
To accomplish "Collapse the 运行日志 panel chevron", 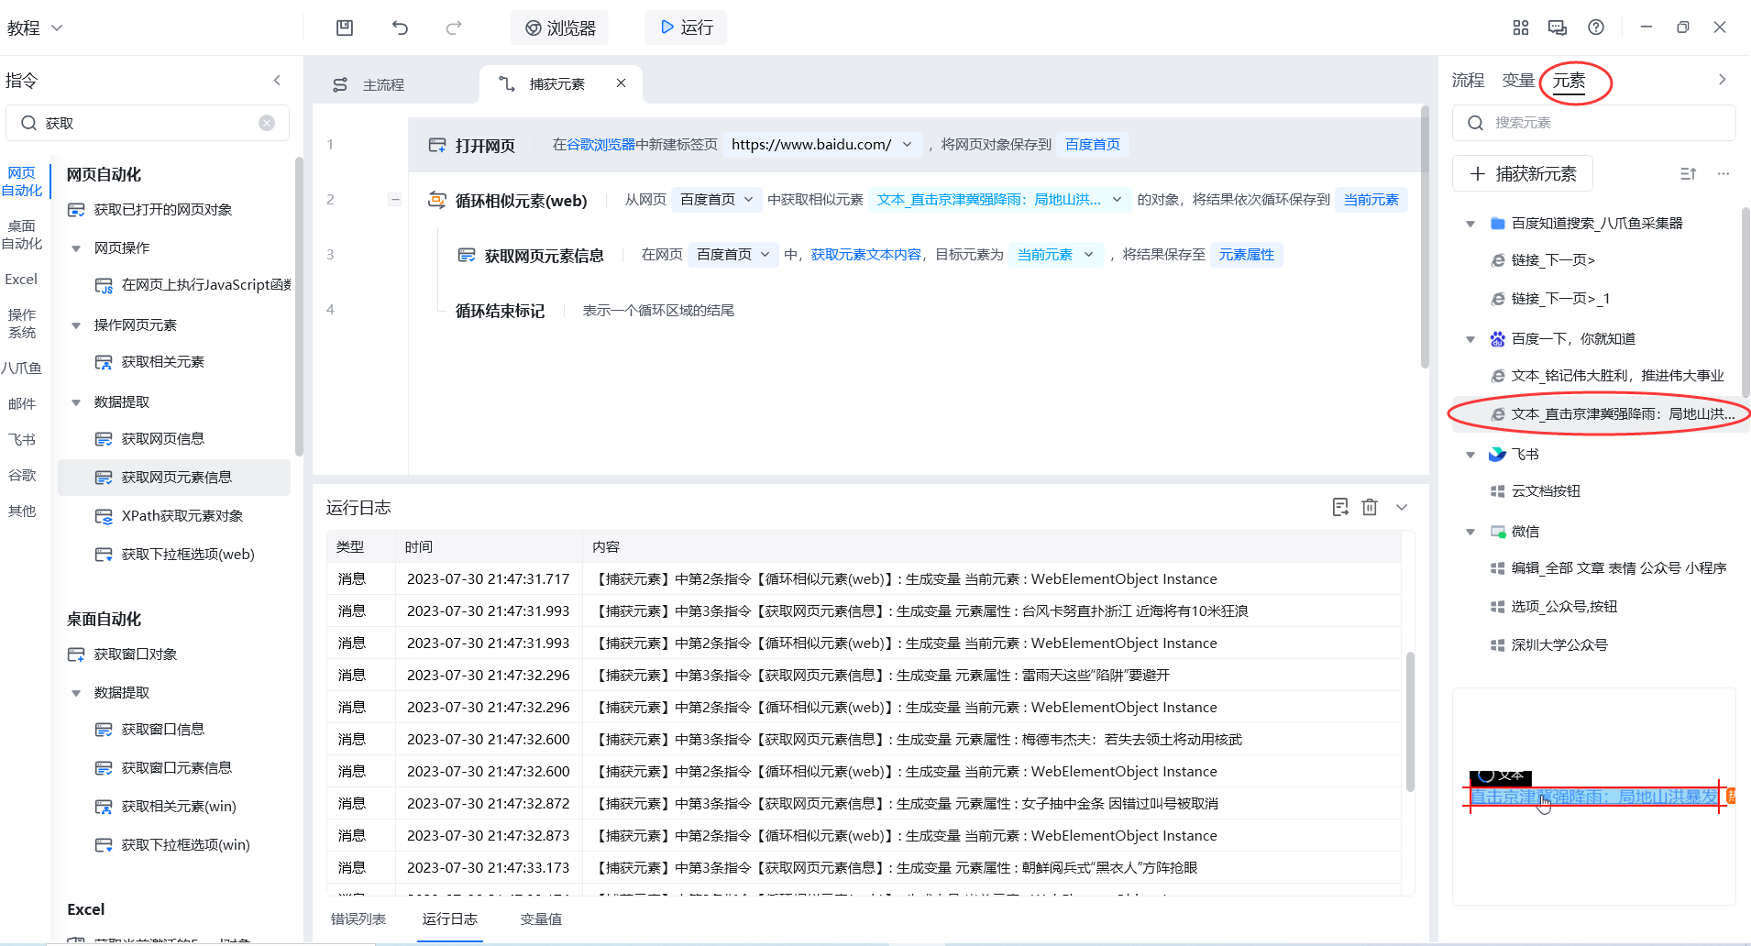I will coord(1402,507).
